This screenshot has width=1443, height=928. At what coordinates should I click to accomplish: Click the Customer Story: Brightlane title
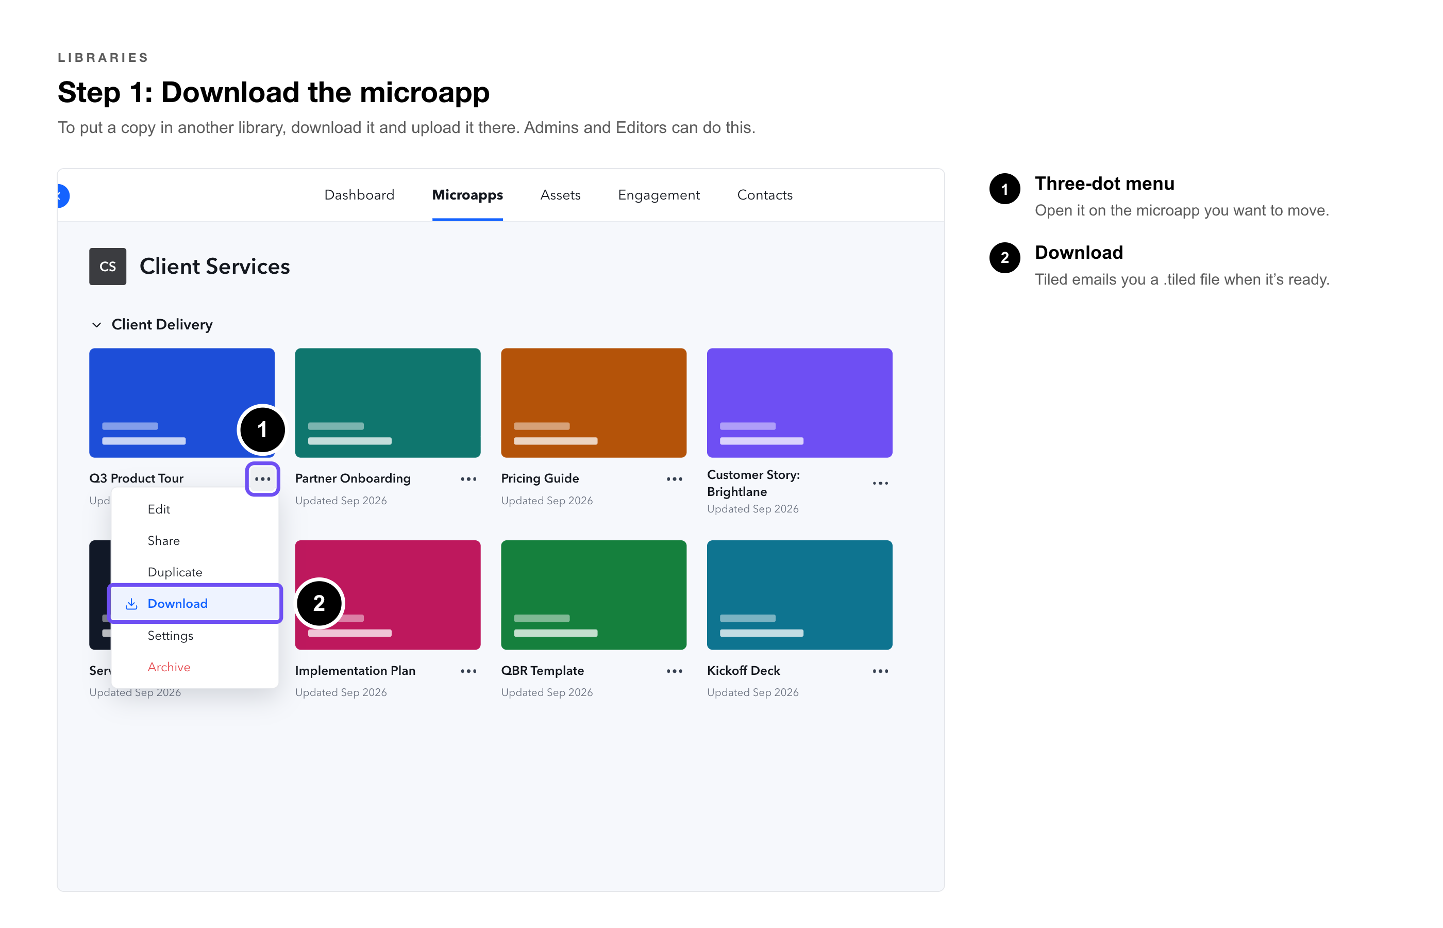753,483
